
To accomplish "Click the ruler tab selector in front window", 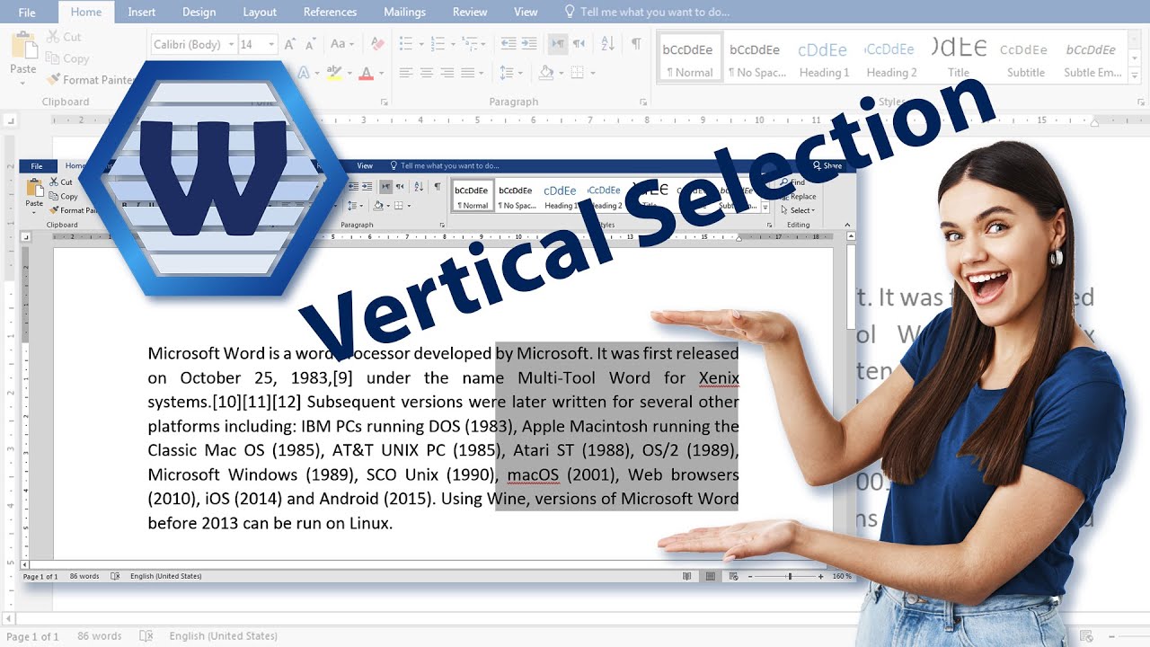I will point(25,237).
